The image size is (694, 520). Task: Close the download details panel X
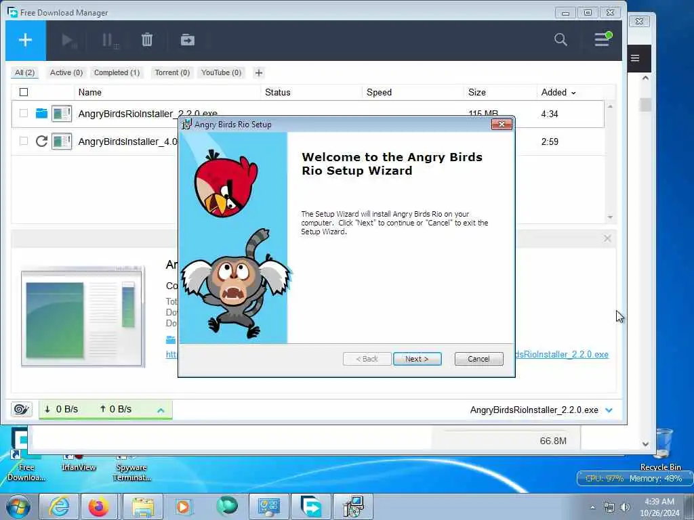(x=607, y=238)
